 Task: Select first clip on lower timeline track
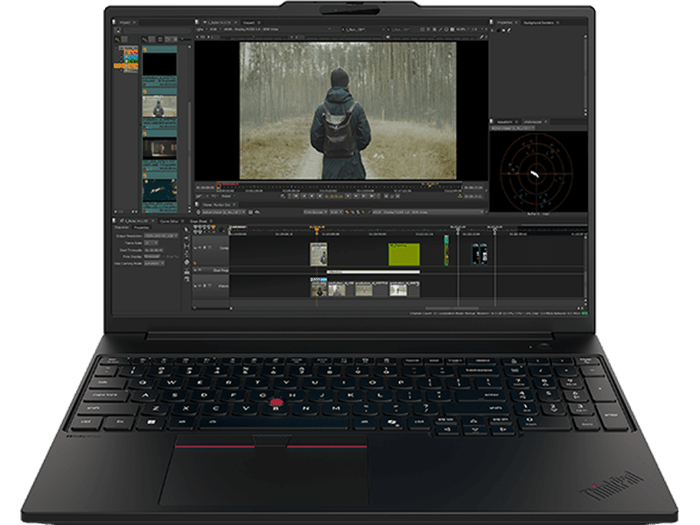coord(318,287)
